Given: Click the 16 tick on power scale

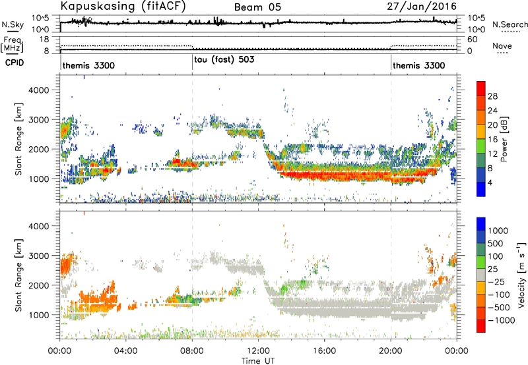Looking at the screenshot, I should click(492, 140).
